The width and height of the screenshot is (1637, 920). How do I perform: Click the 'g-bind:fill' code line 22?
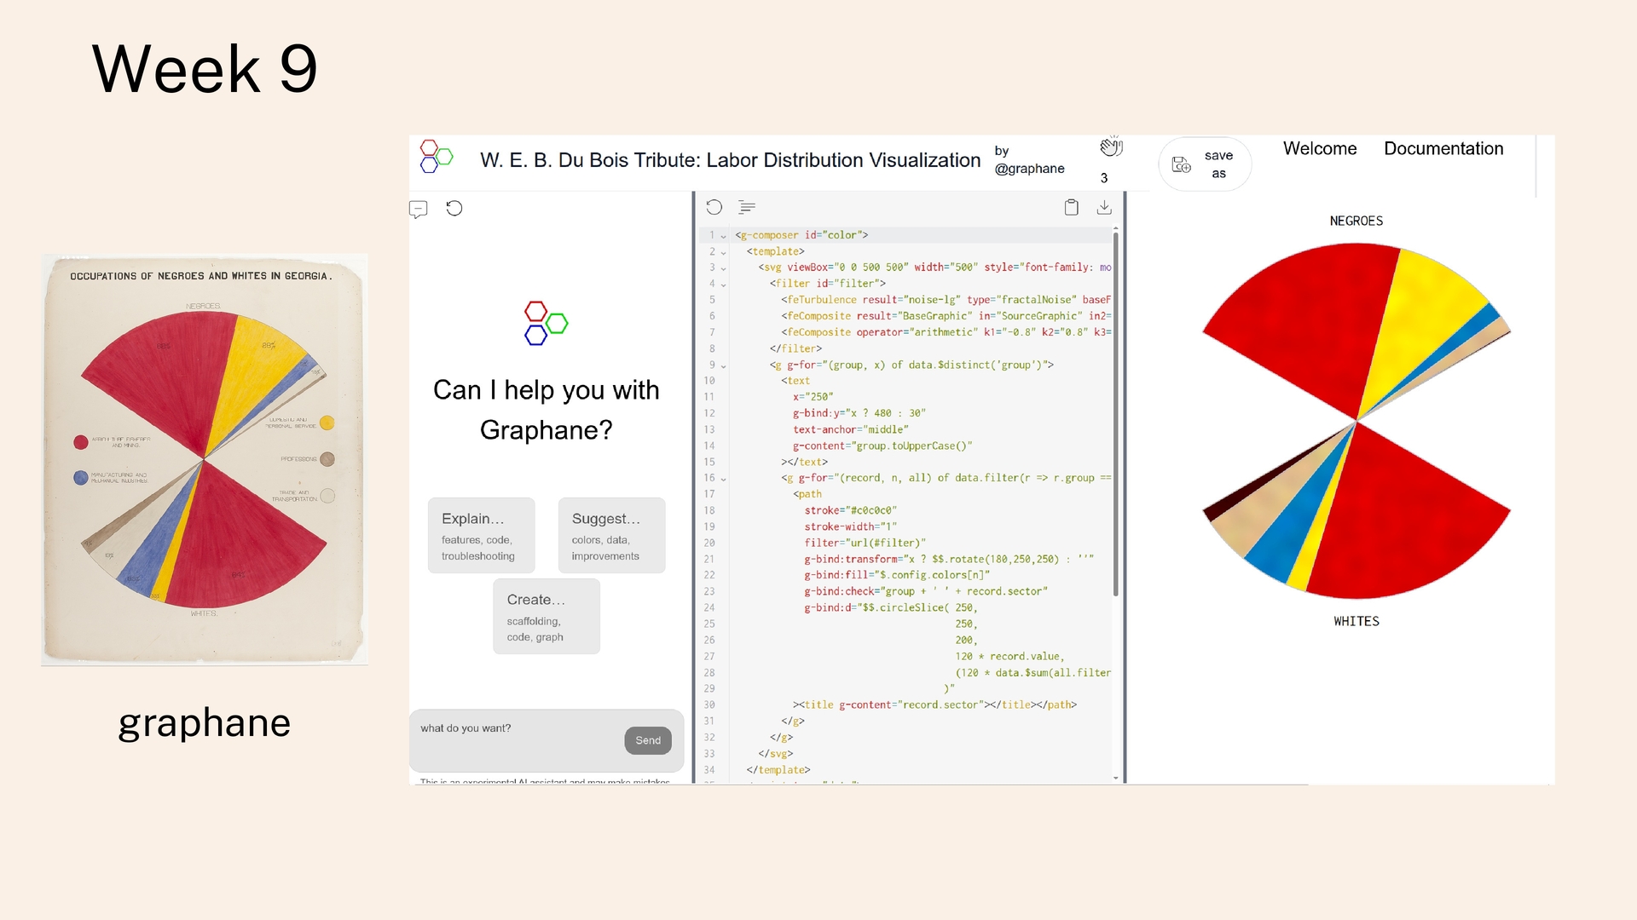897,576
